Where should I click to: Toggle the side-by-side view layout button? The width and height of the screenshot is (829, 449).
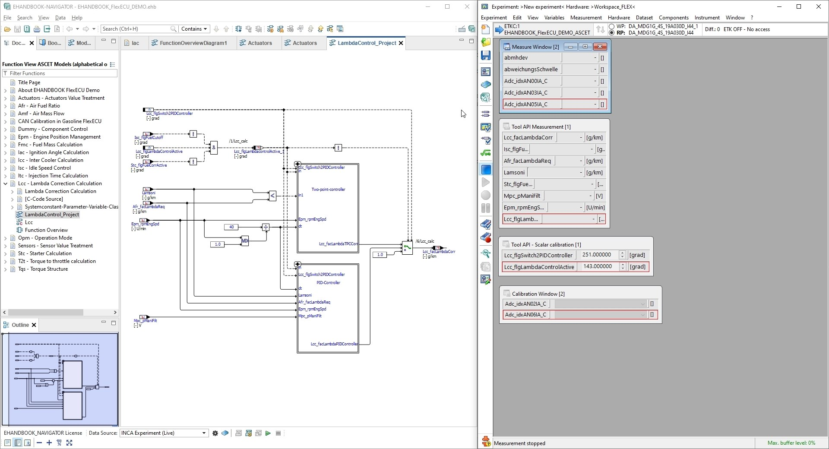(x=18, y=443)
